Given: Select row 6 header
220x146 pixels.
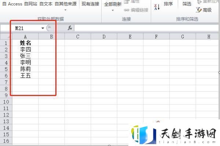Looking at the screenshot, I should 6,76.
